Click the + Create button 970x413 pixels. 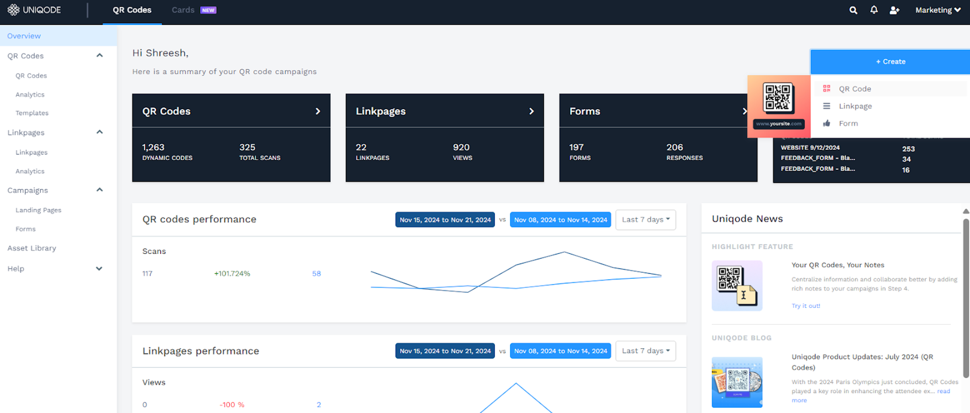coord(890,62)
